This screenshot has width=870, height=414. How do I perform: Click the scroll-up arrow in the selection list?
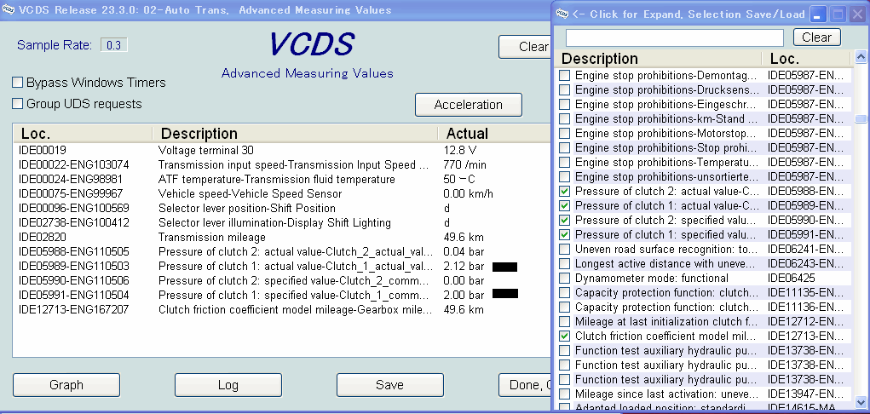(861, 59)
